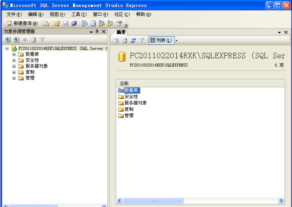This screenshot has height=207, width=292.
Task: Expand the 管理 tree node
Action: [x=14, y=78]
